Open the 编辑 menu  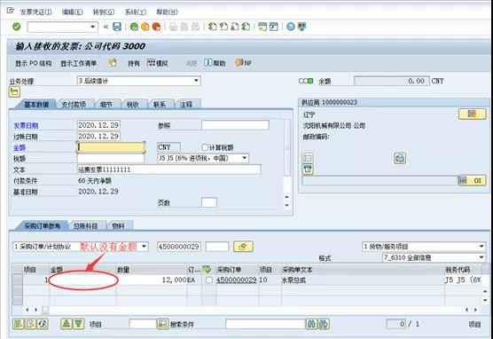[x=73, y=12]
